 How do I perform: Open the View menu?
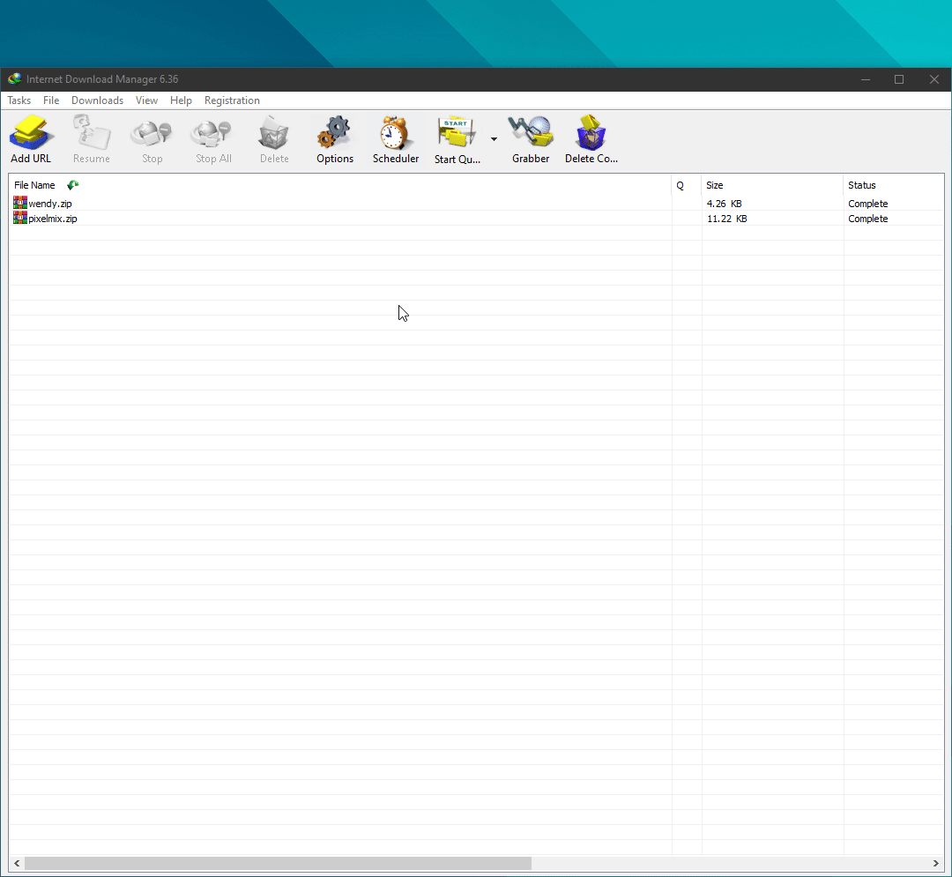click(x=146, y=100)
